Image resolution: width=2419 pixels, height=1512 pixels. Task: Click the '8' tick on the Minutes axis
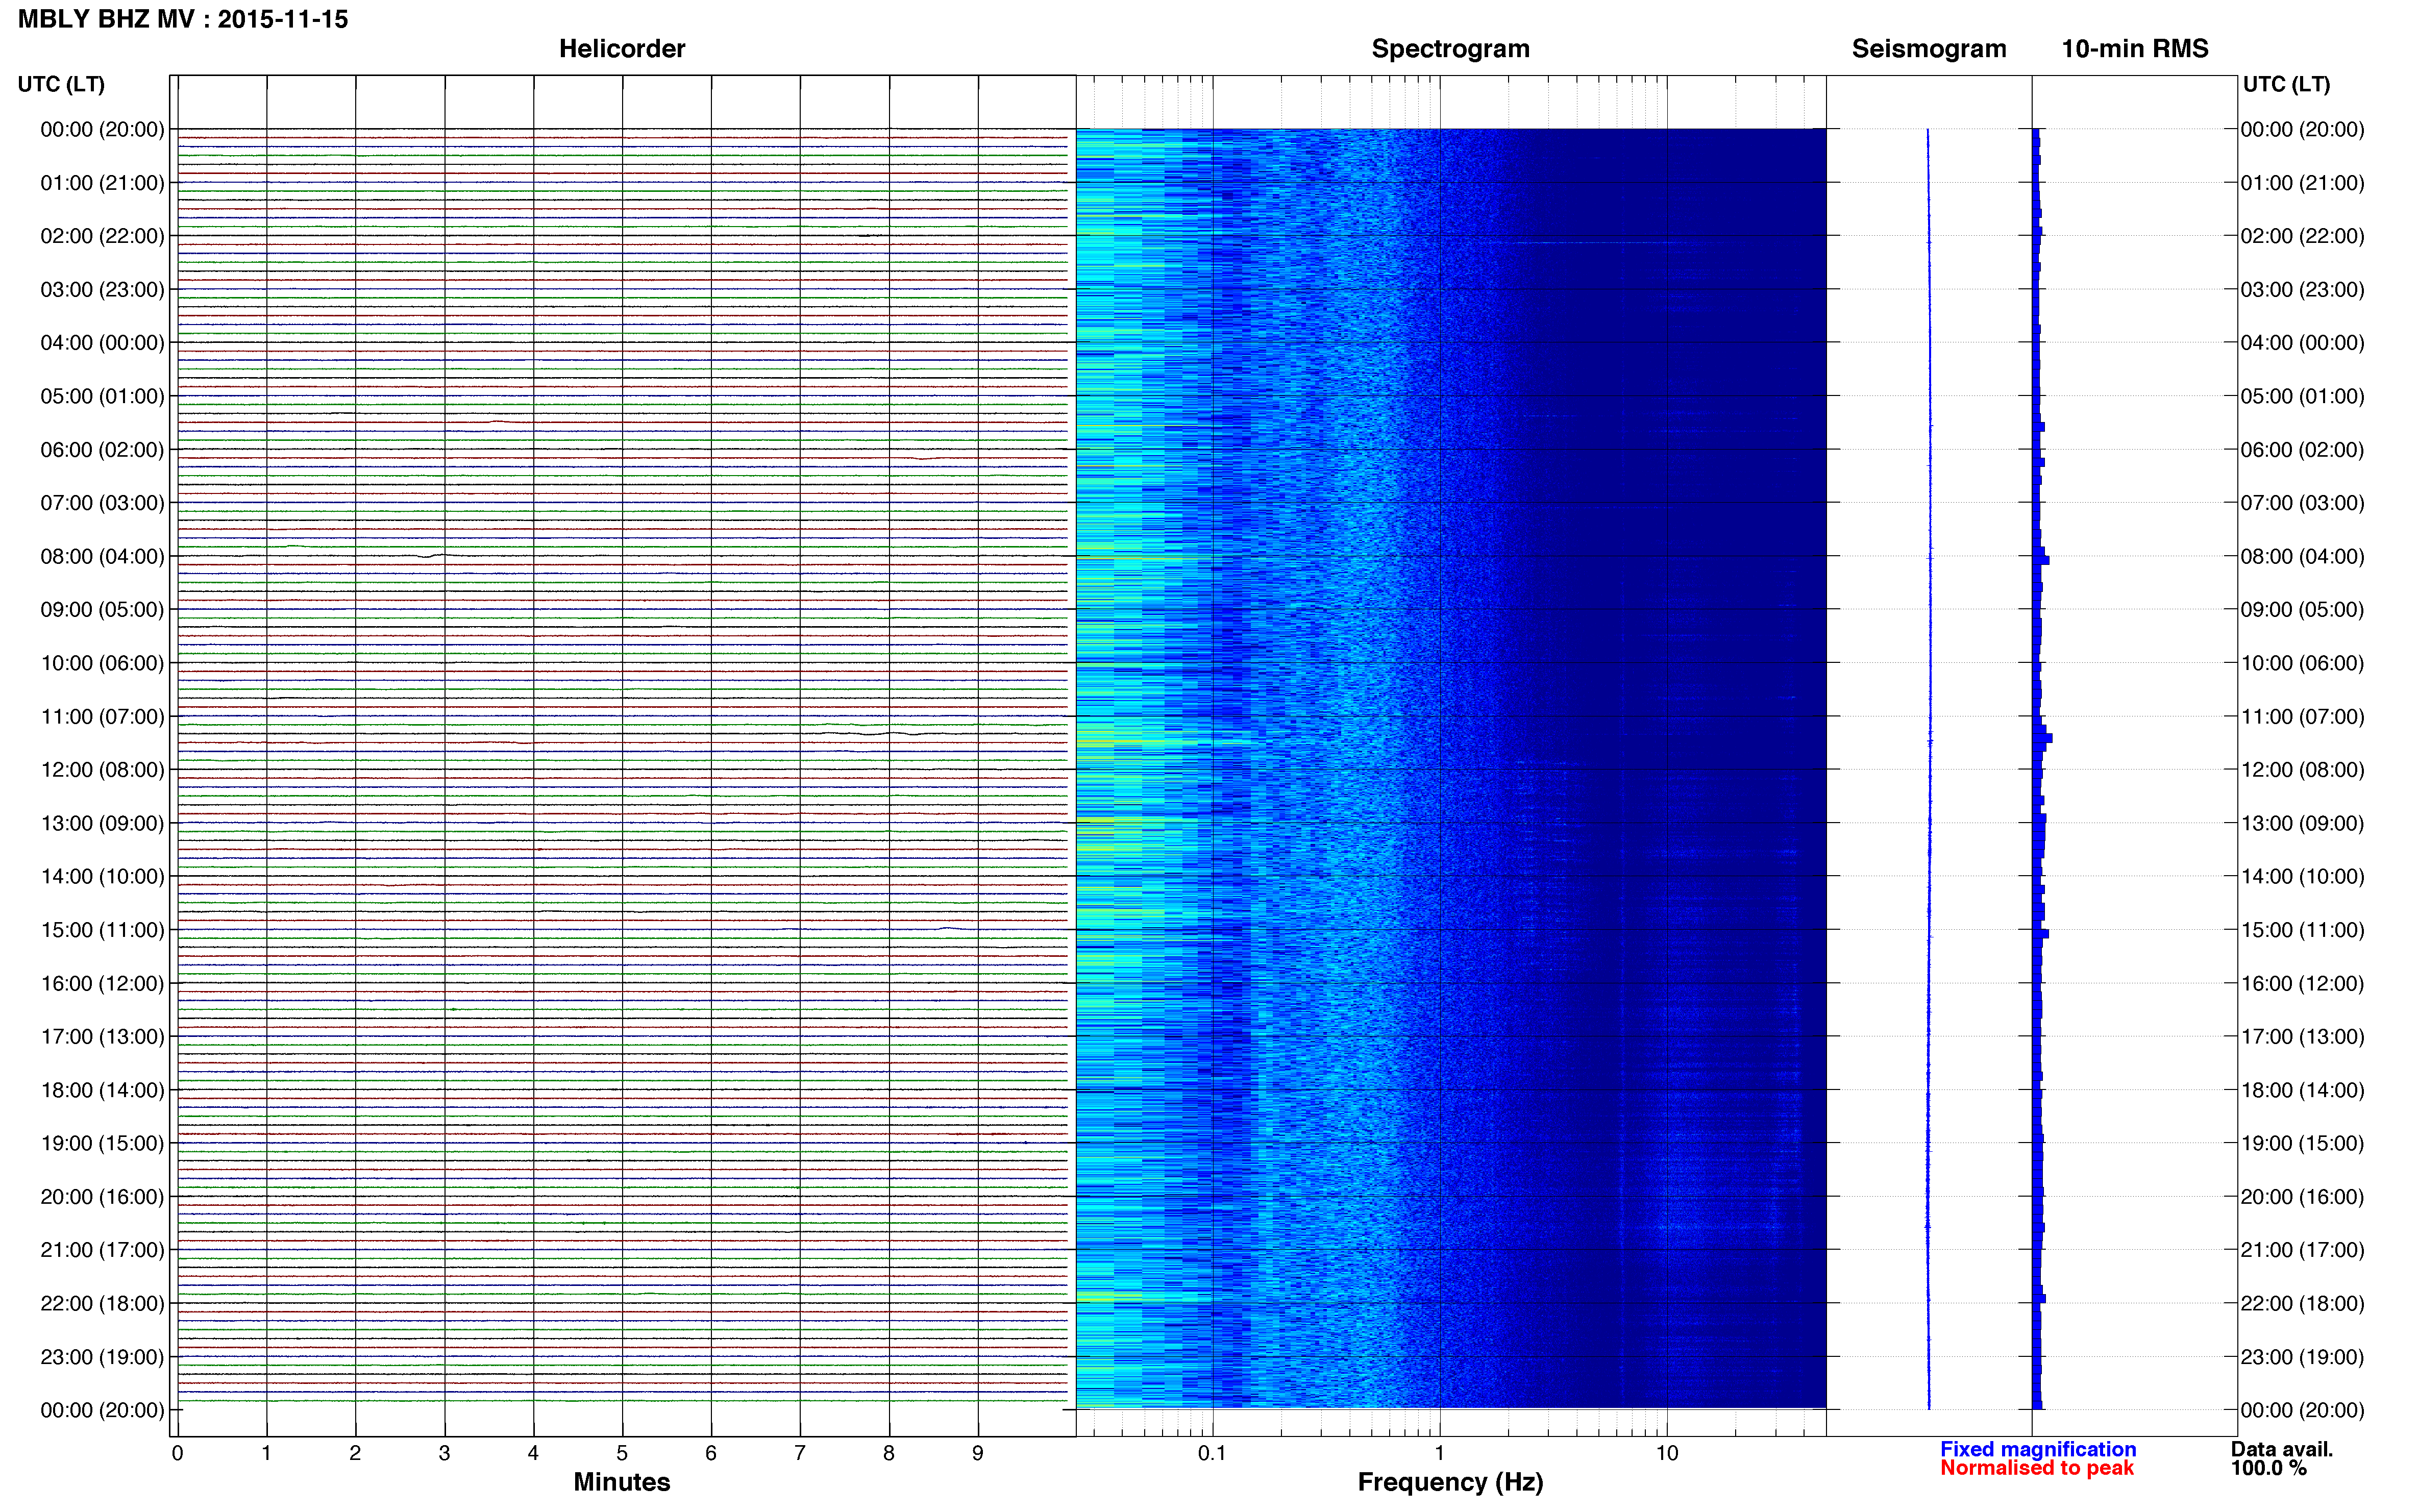pyautogui.click(x=889, y=1453)
